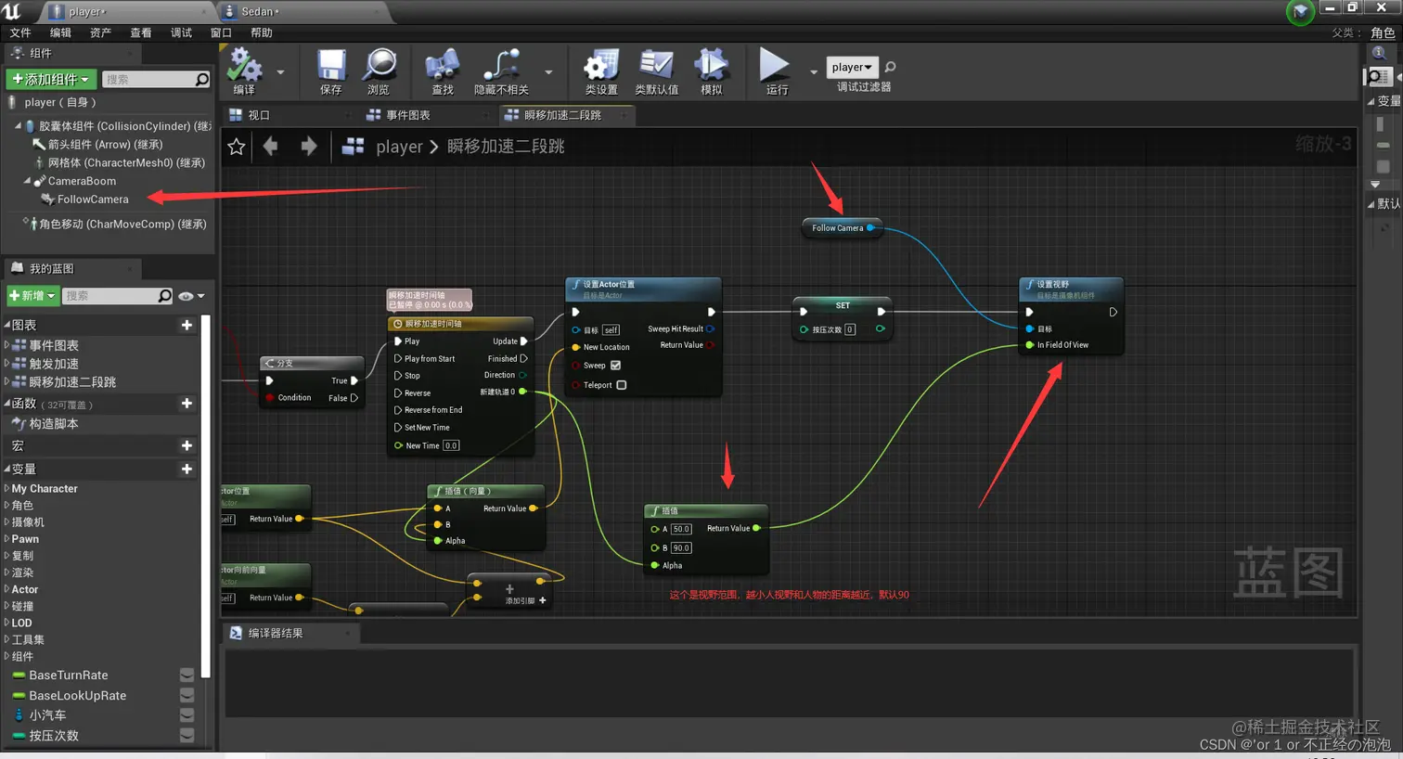Open the 新增 dropdown in My Blueprint
1403x759 pixels.
point(32,295)
